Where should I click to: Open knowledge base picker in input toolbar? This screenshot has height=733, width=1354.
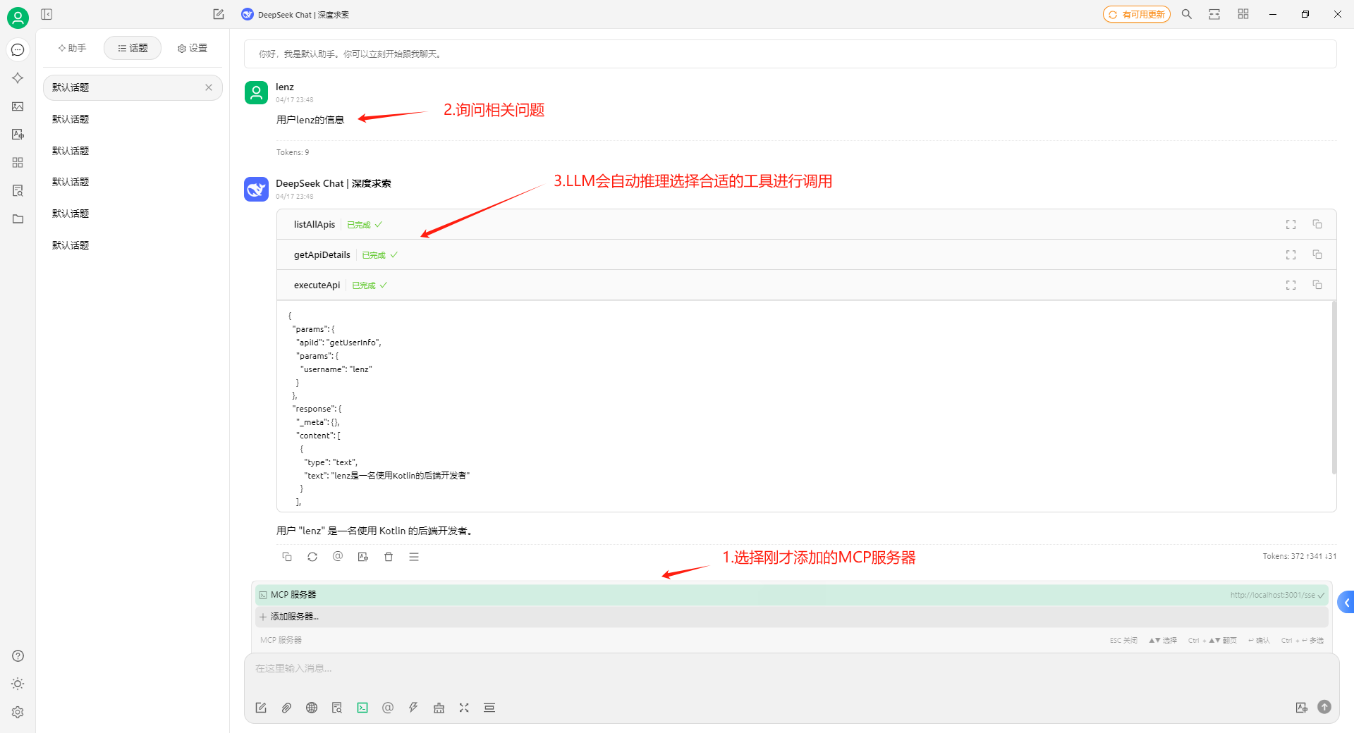point(337,708)
